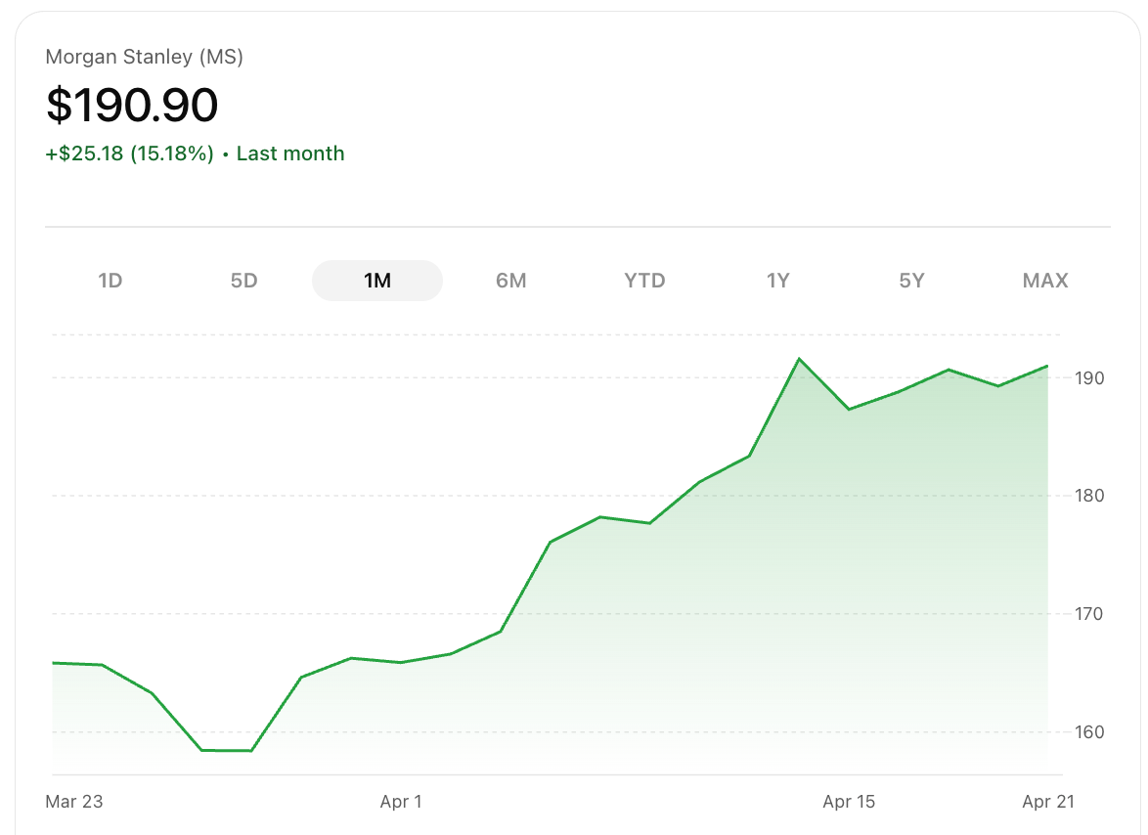Show the YTD range chart
This screenshot has height=835, width=1148.
pyautogui.click(x=644, y=281)
